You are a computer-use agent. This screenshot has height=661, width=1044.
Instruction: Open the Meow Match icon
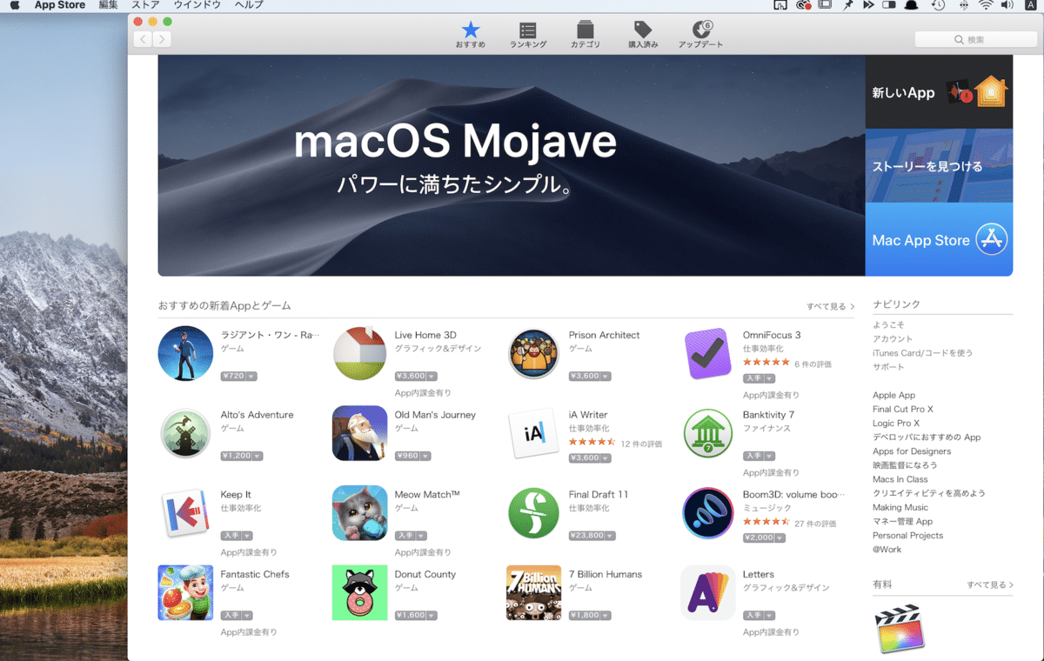pos(360,513)
